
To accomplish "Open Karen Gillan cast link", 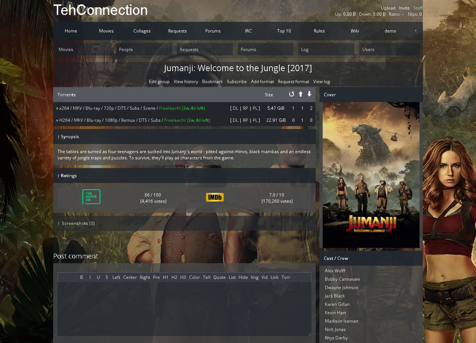I will [x=337, y=304].
